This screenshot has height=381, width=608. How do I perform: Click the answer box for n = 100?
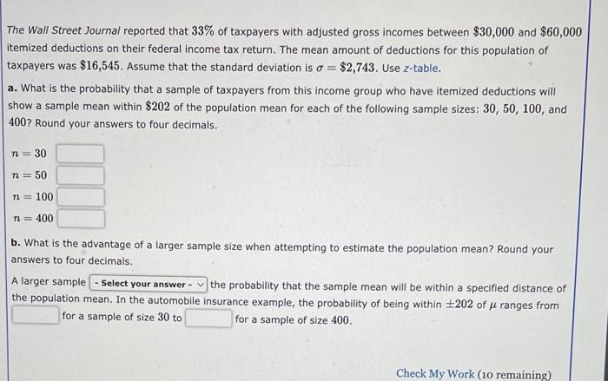[x=81, y=197]
